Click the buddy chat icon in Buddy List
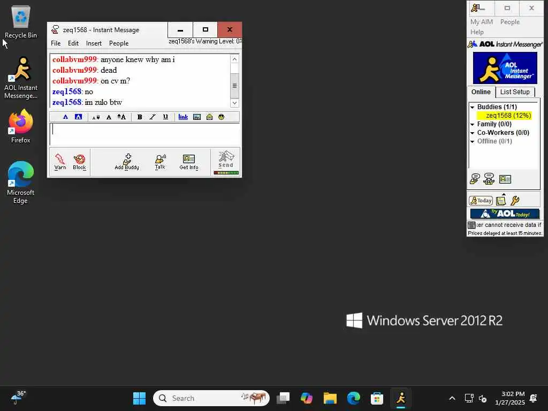The width and height of the screenshot is (548, 411). 489,179
